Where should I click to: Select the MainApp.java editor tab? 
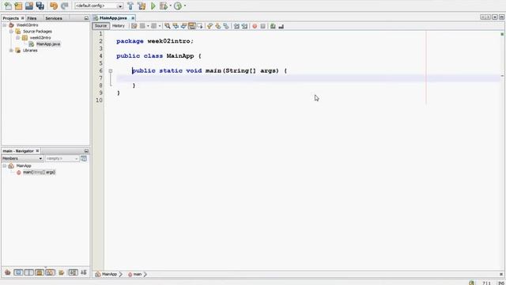(113, 18)
